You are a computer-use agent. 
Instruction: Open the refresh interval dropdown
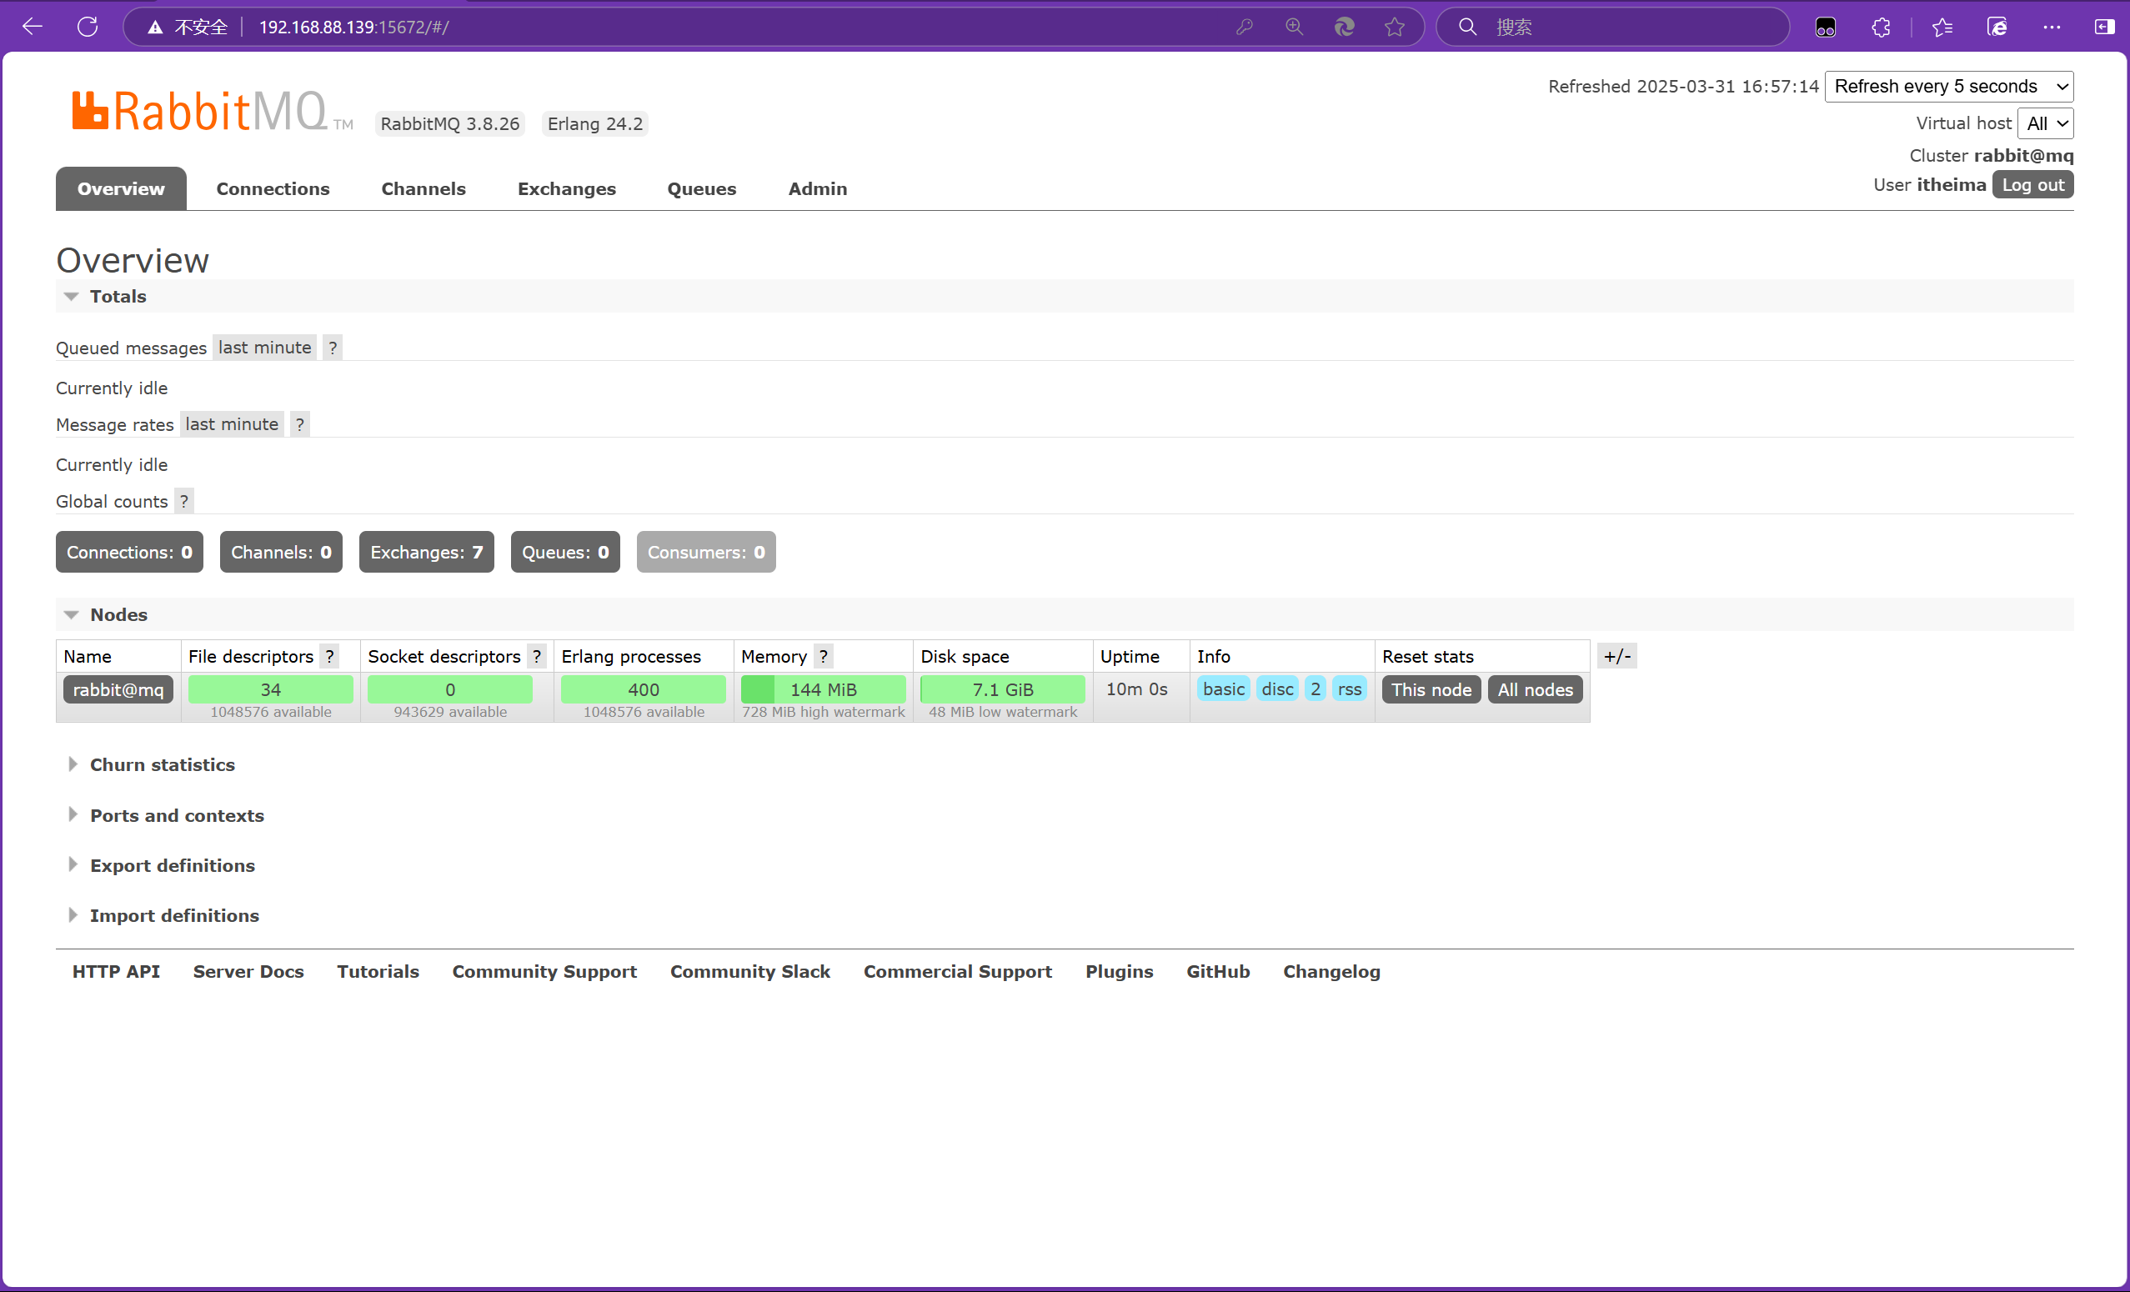(1948, 87)
